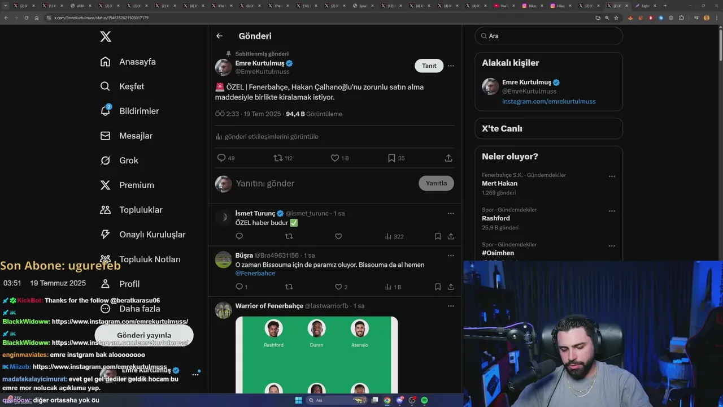The width and height of the screenshot is (723, 407).
Task: Bookmark Büşra's comment
Action: [x=438, y=287]
